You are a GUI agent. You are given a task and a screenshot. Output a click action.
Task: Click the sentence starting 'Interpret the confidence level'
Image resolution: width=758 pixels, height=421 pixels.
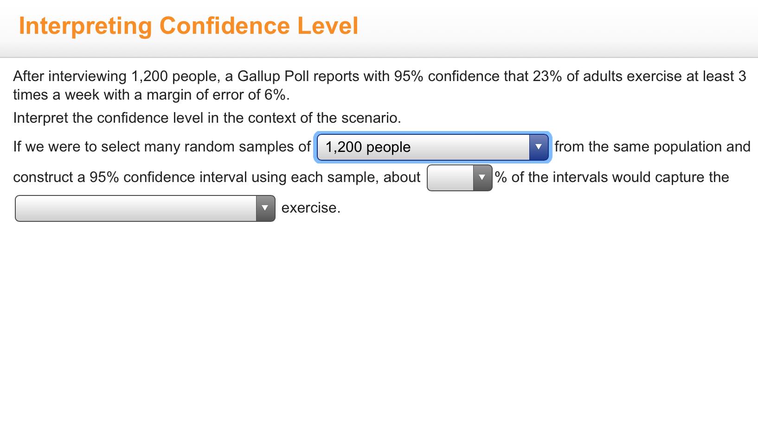[207, 118]
